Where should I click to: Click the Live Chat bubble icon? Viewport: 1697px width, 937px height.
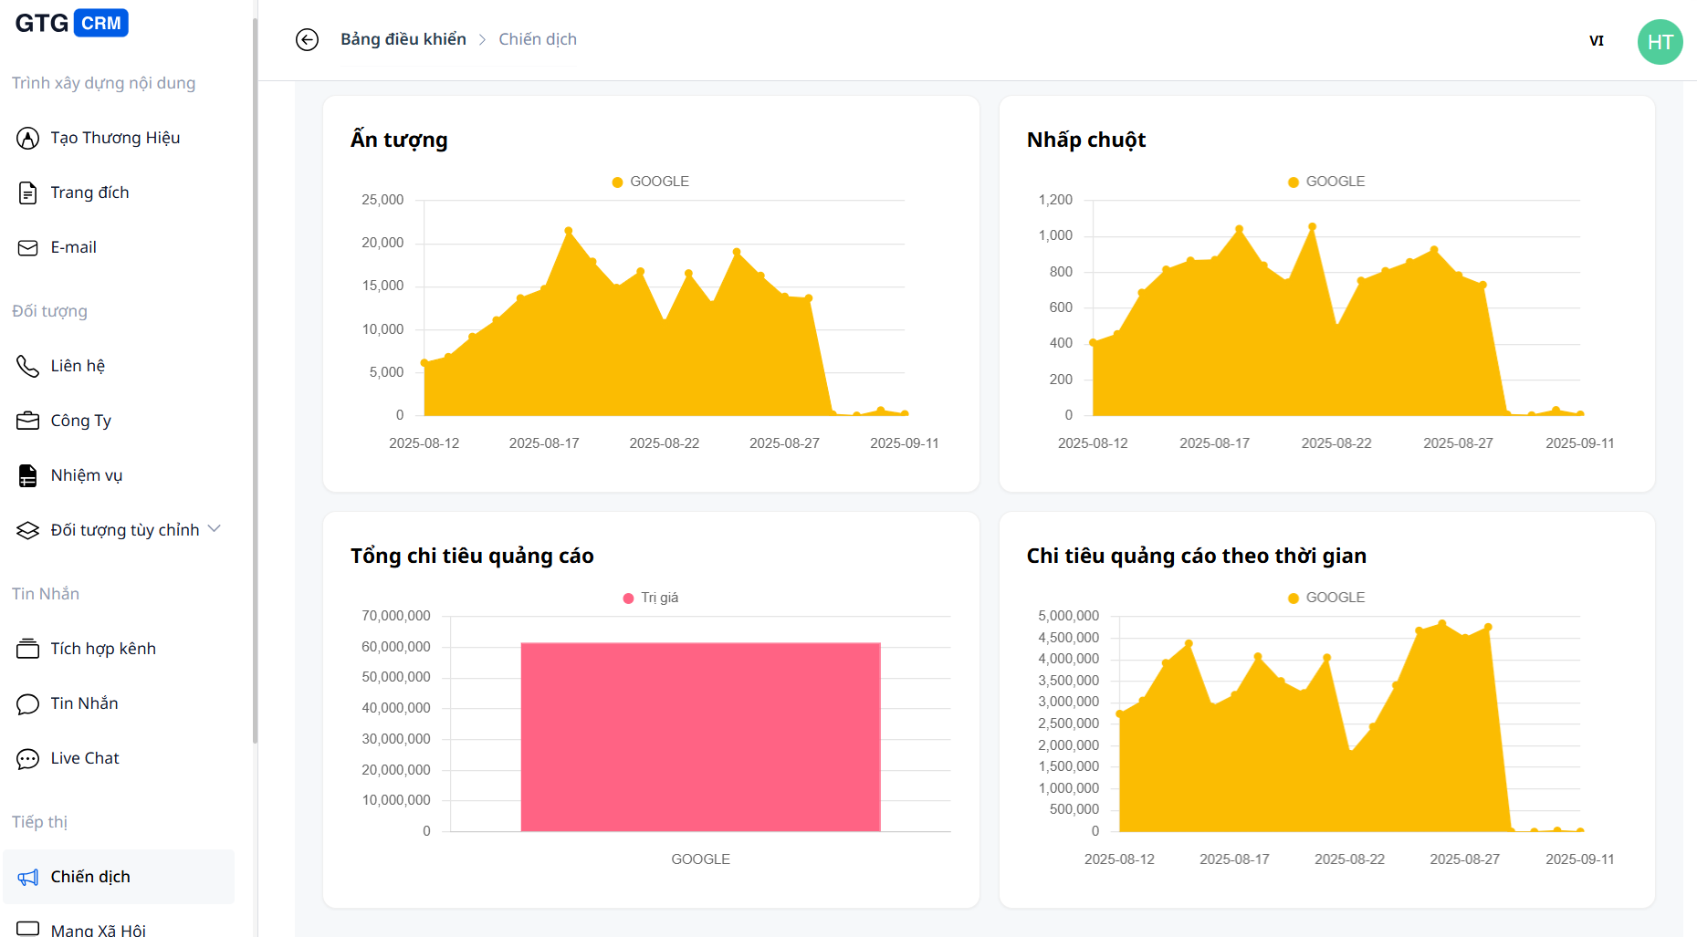(27, 758)
